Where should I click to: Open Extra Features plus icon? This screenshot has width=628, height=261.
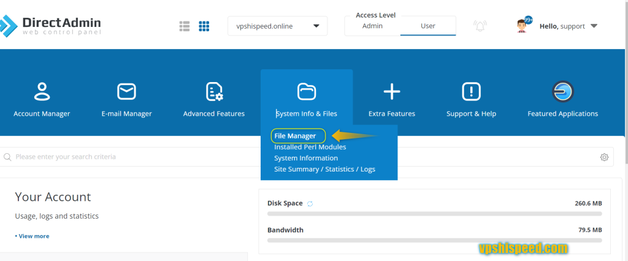pyautogui.click(x=392, y=92)
